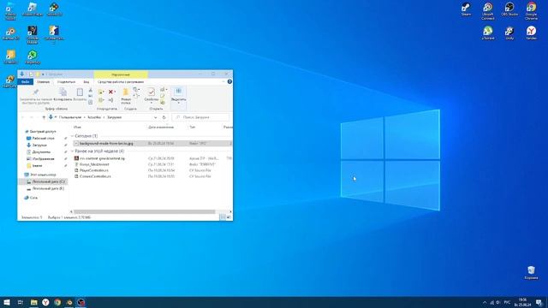Open the Ubisoft Connect desktop shortcut
The height and width of the screenshot is (308, 548).
click(487, 10)
